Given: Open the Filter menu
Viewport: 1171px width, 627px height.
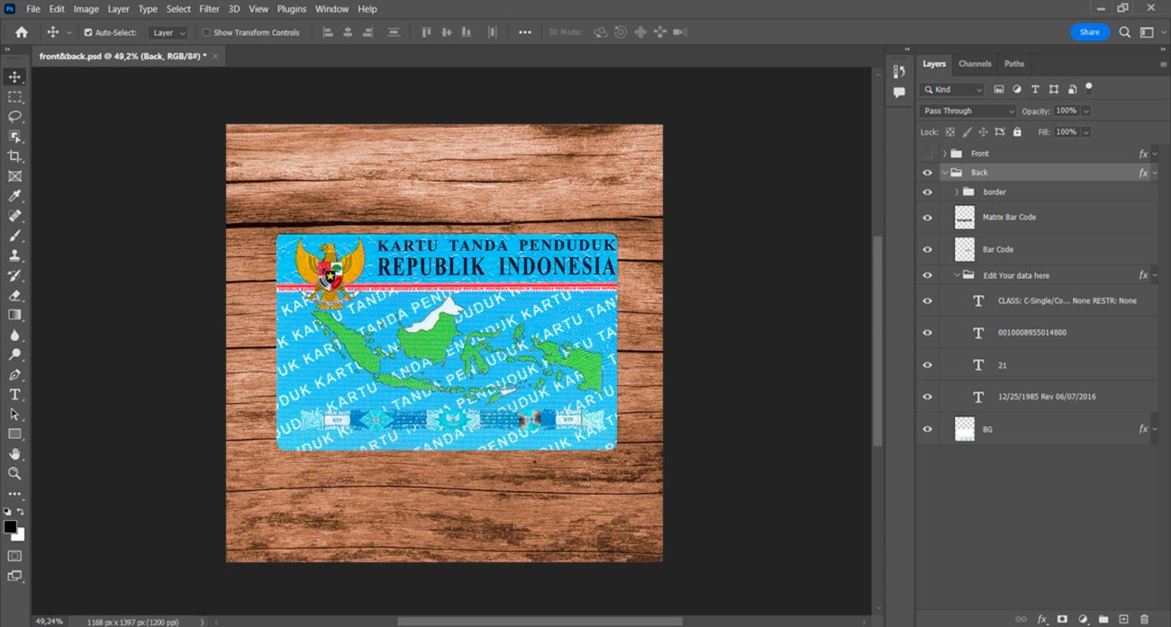Looking at the screenshot, I should click(x=209, y=9).
